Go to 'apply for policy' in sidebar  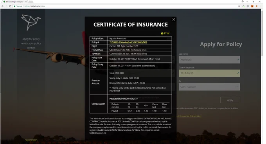(x=31, y=39)
